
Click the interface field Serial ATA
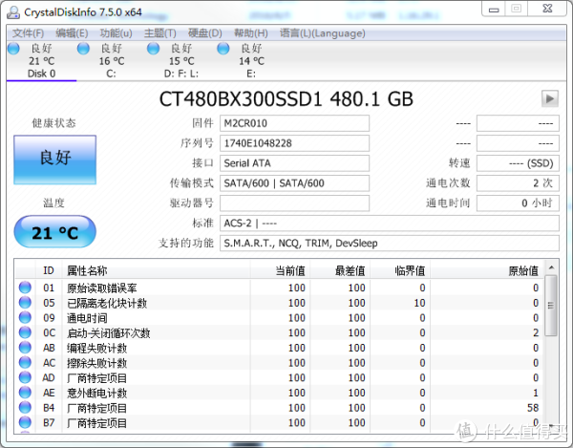point(294,163)
